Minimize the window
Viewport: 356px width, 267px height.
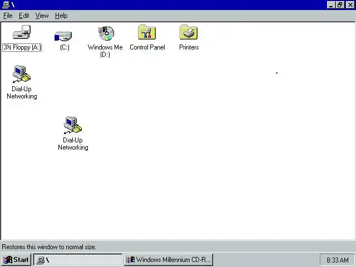pyautogui.click(x=331, y=5)
